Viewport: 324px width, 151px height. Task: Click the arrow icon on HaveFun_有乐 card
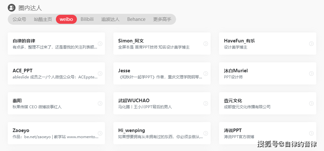(311, 44)
